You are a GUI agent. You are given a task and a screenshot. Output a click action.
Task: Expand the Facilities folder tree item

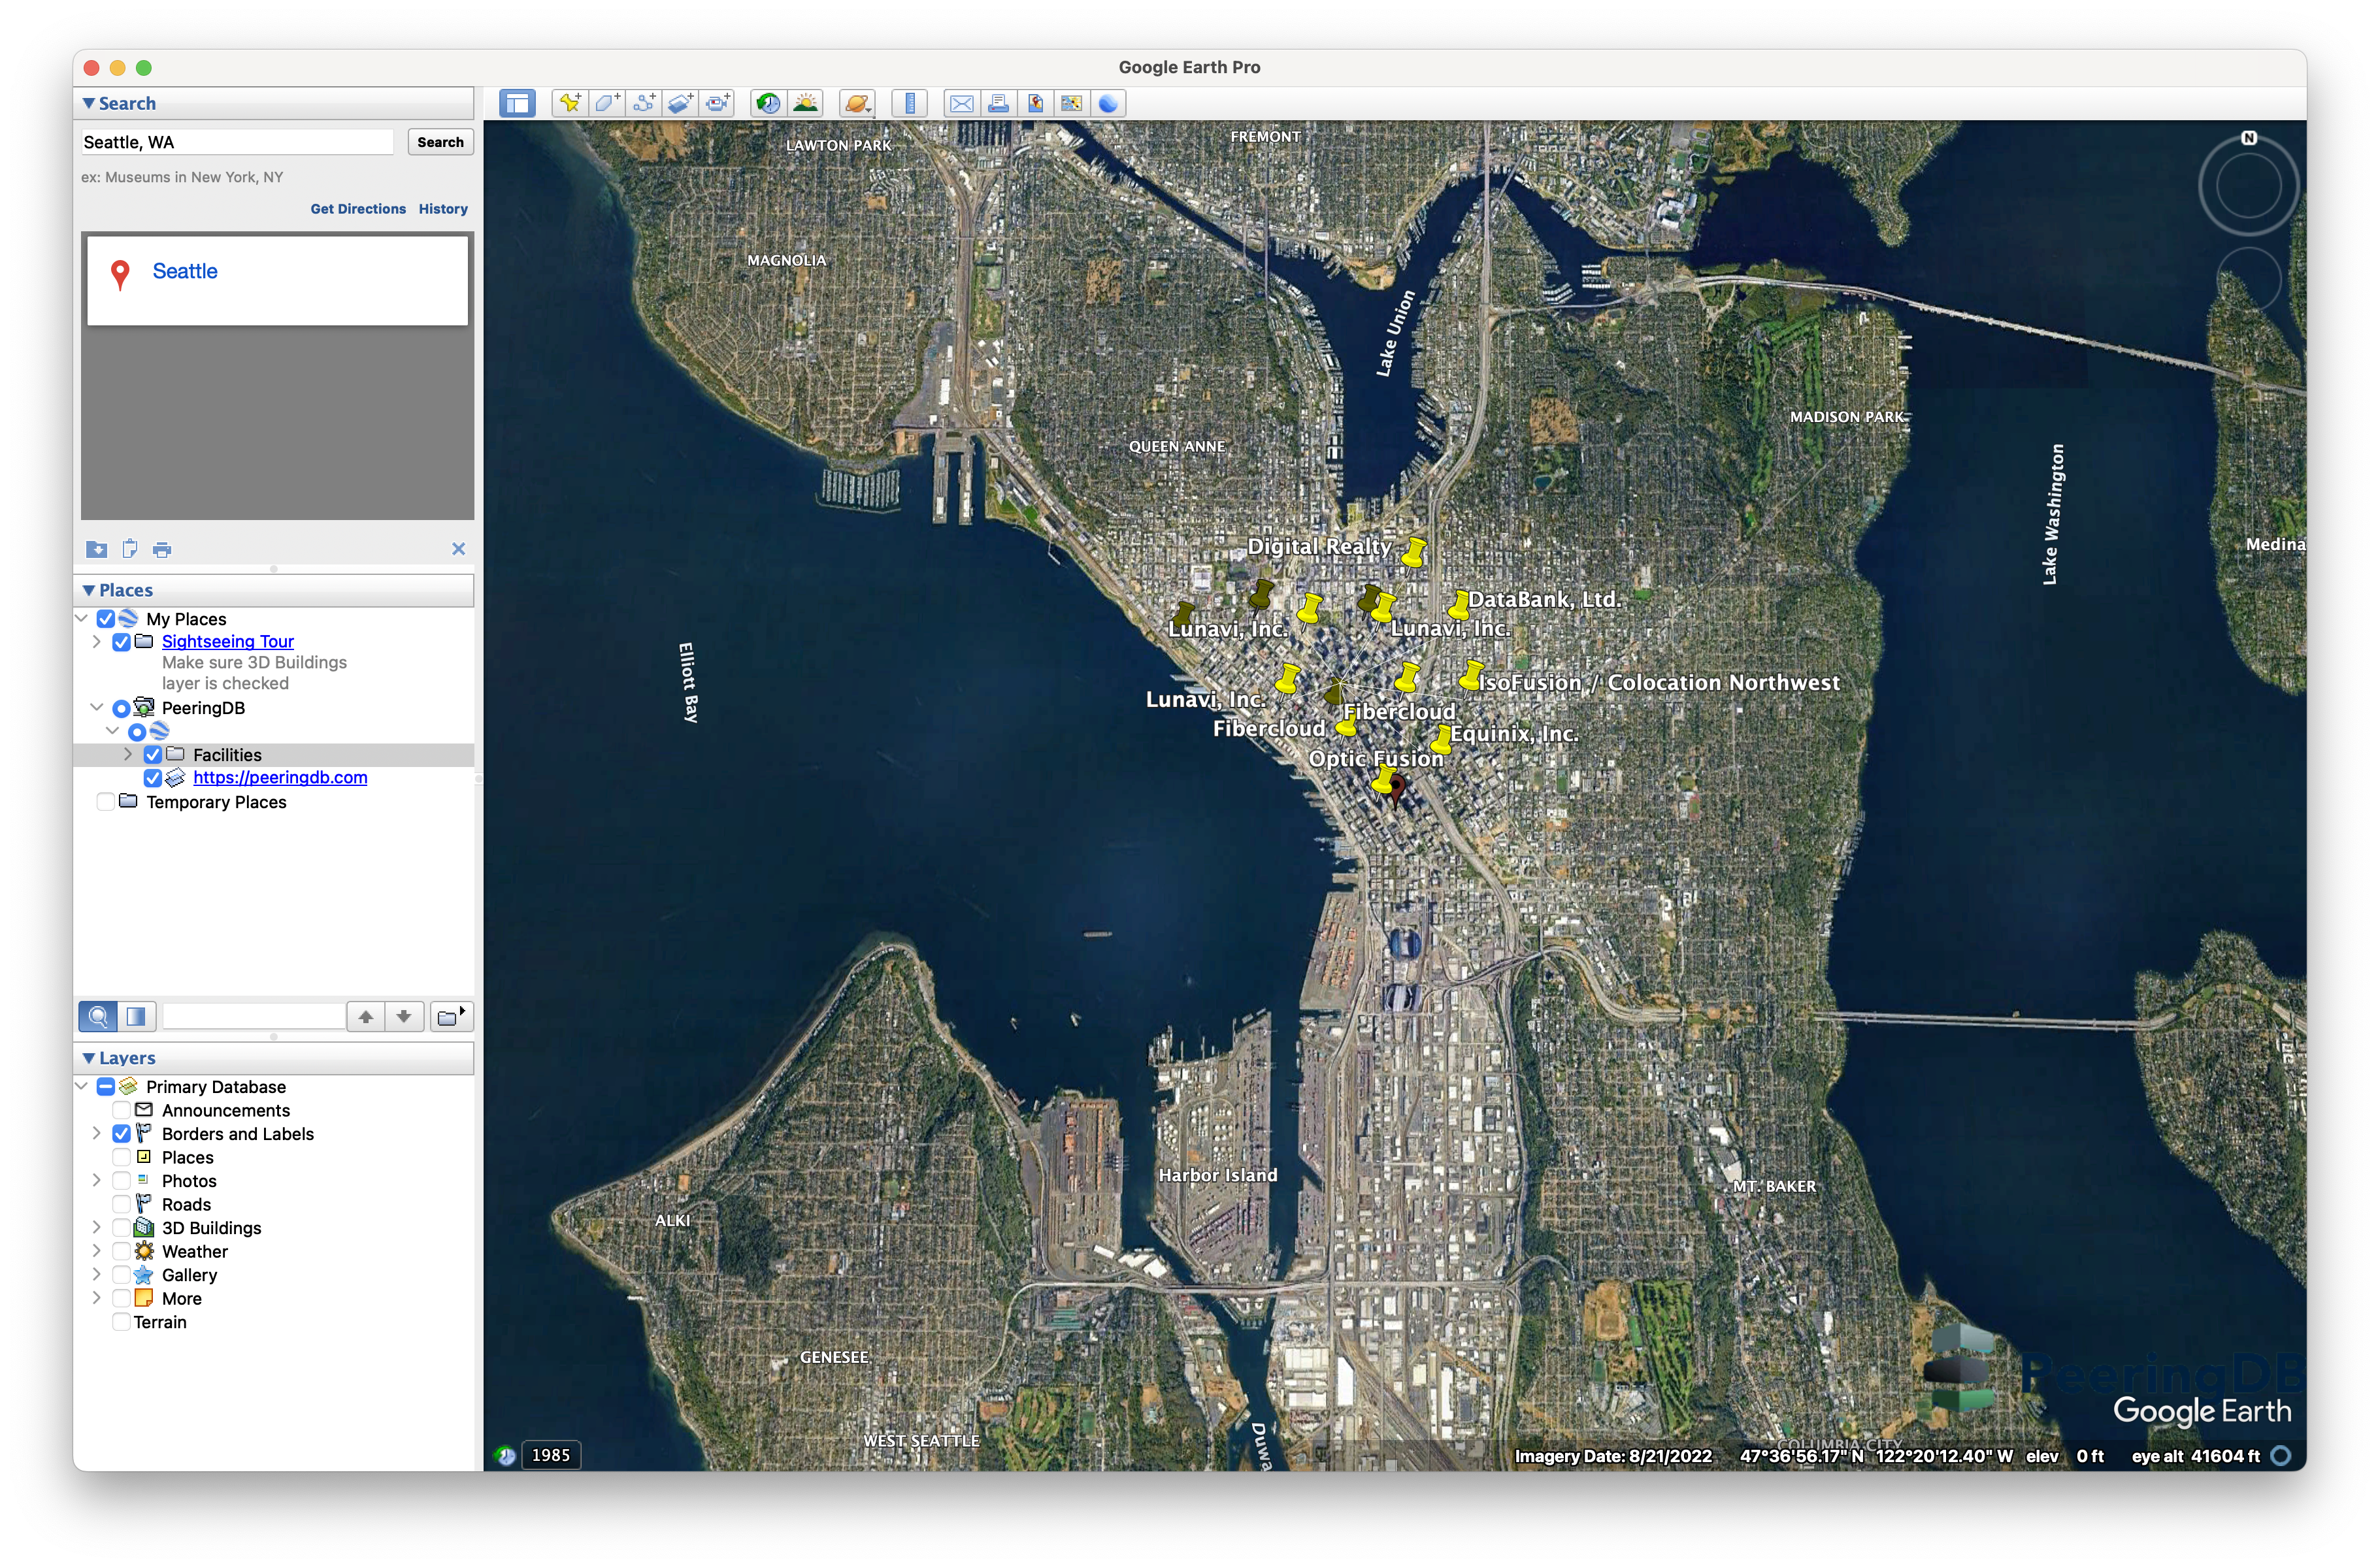point(128,755)
